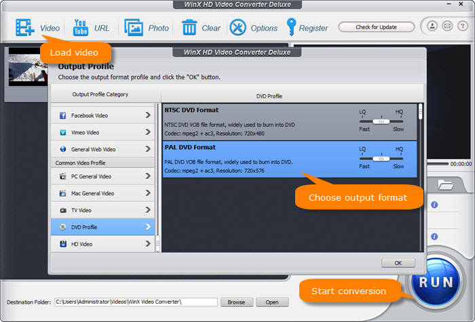Screen dimensions: 475x322
Task: Click the help question mark icon
Action: point(462,26)
